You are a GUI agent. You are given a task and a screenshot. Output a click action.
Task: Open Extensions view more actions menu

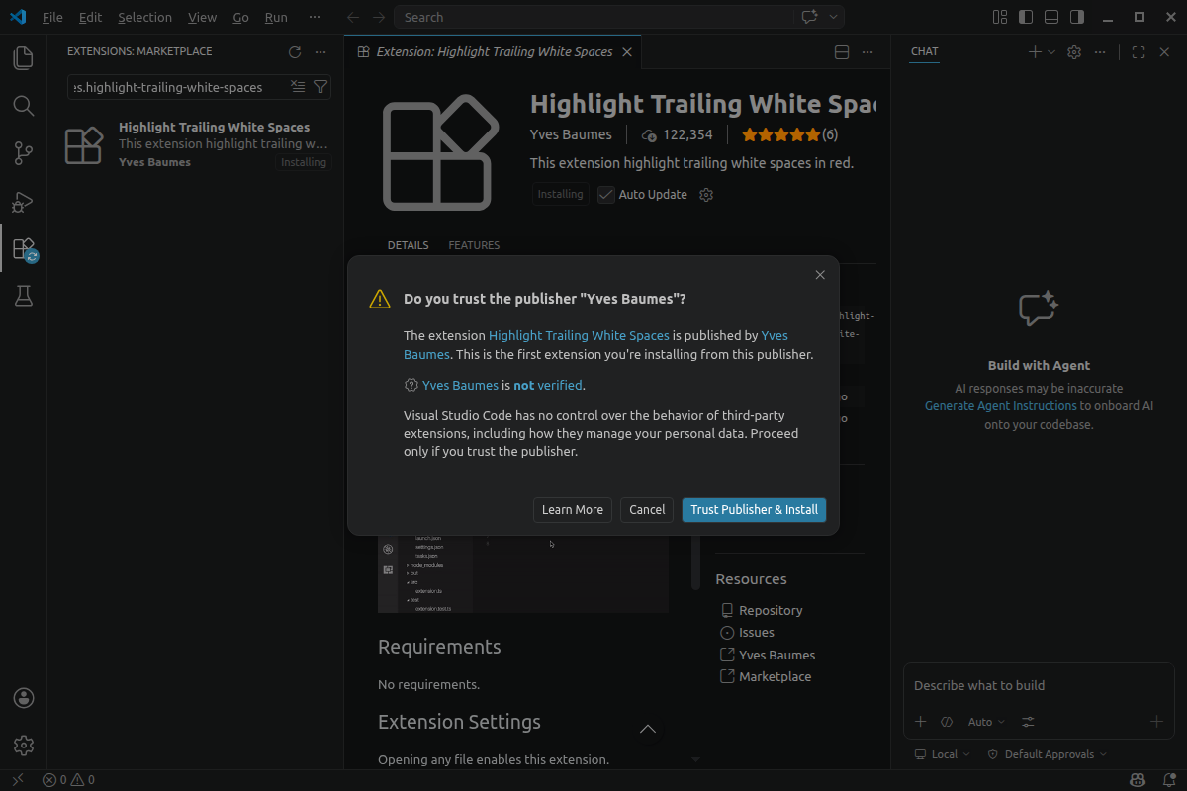[320, 52]
